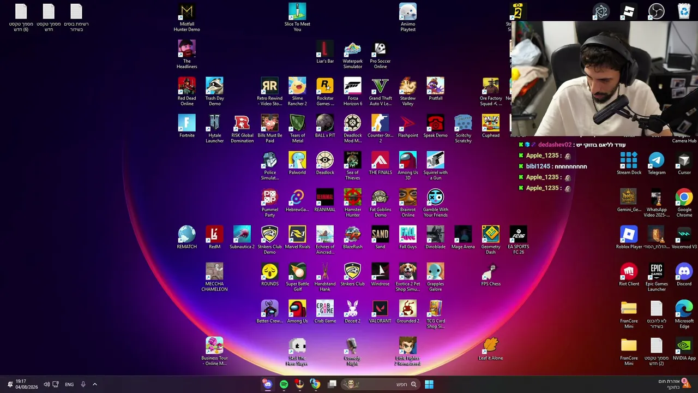Launch Subnautica 2
Image resolution: width=698 pixels, height=393 pixels.
point(242,237)
